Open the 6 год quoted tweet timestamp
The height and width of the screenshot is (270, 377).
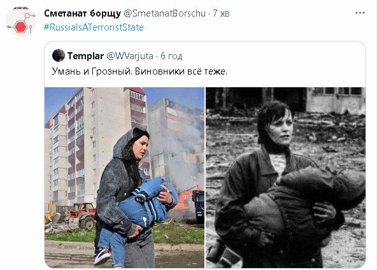(x=171, y=56)
